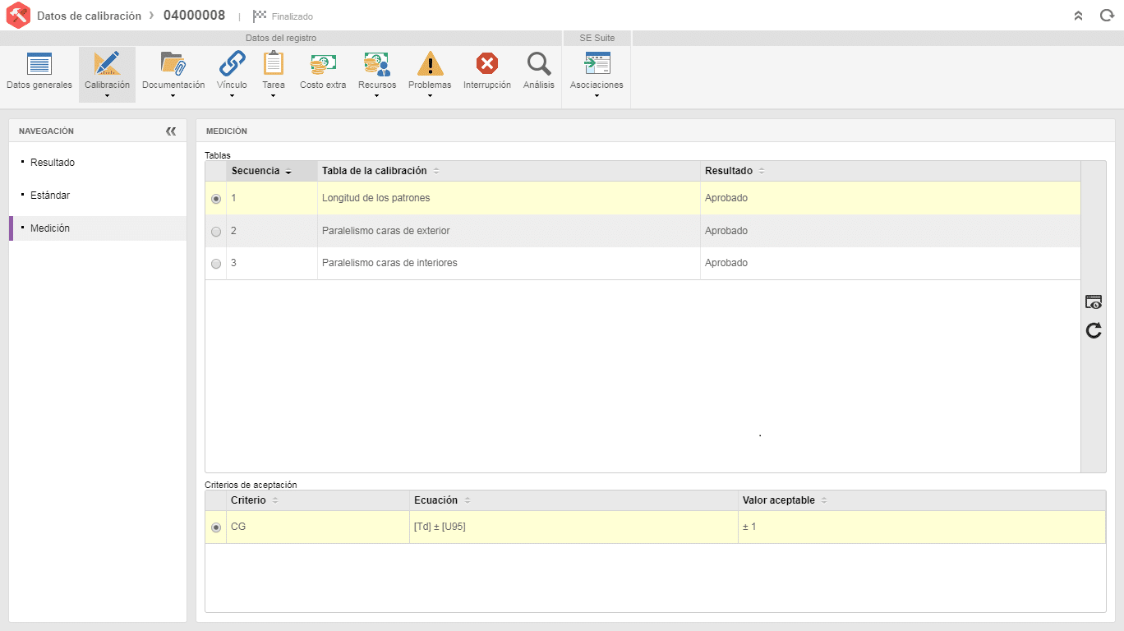Click the view table data eye icon

click(x=1094, y=302)
